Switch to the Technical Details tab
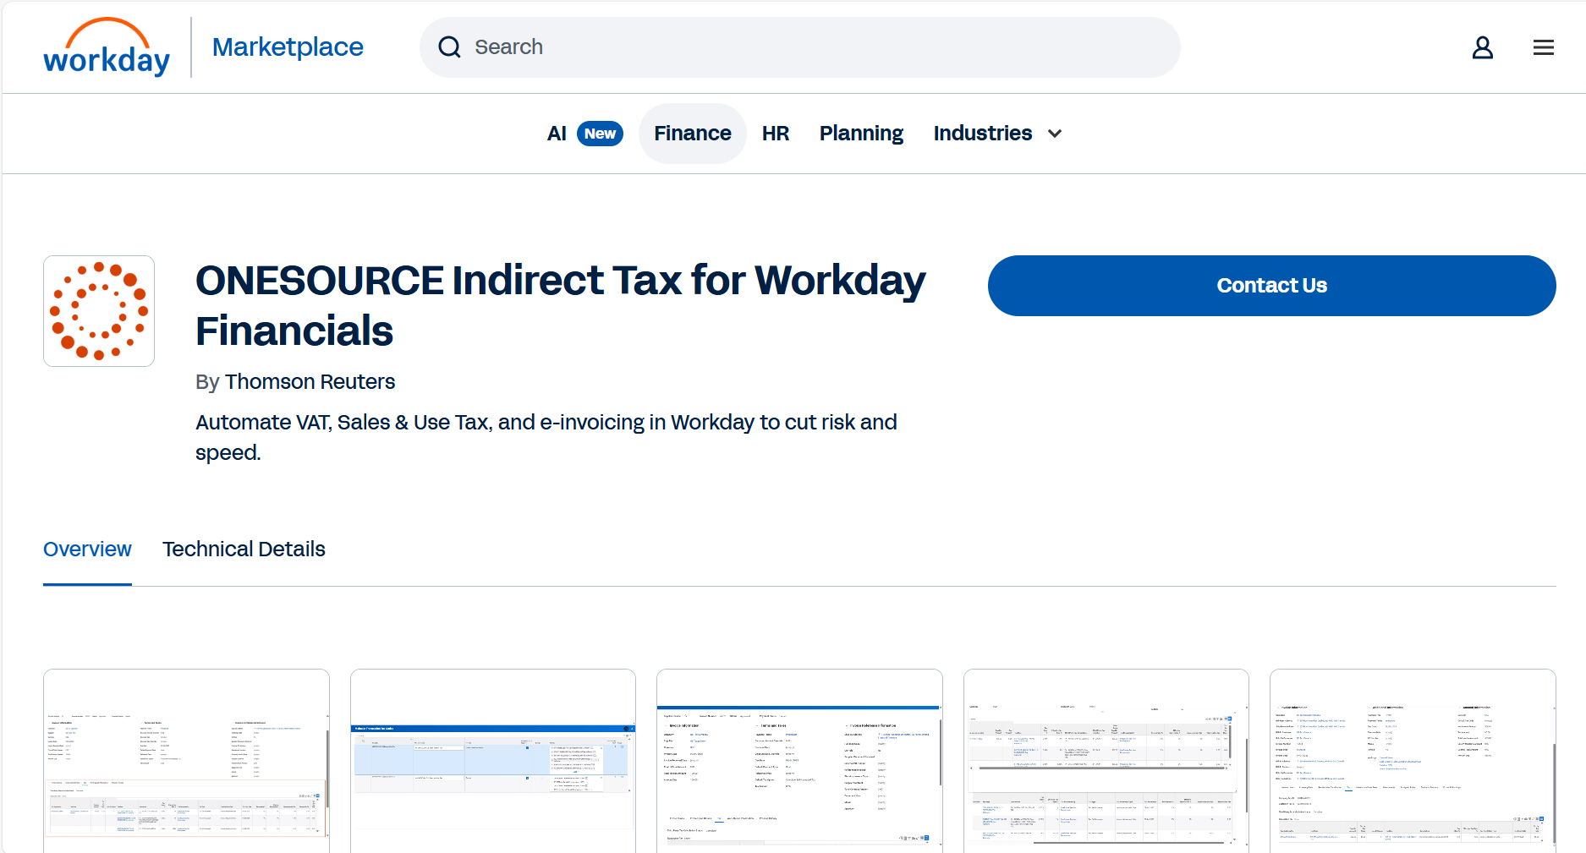Image resolution: width=1586 pixels, height=853 pixels. (244, 549)
